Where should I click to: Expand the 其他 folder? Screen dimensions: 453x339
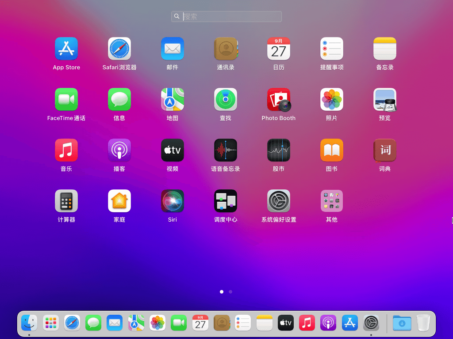332,201
